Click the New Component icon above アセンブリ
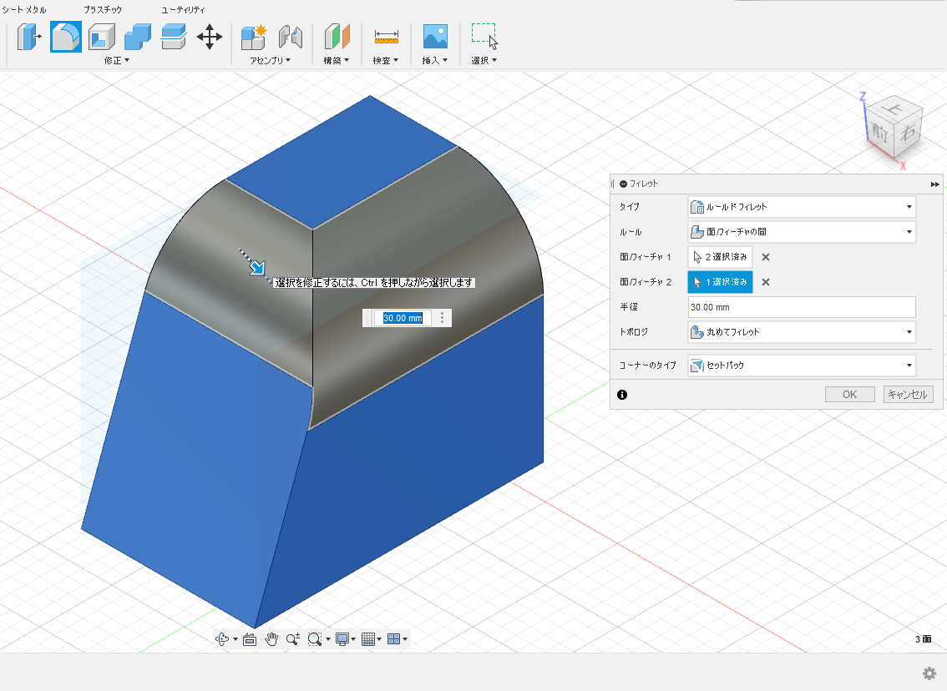Screen dimensions: 947x691 254,37
